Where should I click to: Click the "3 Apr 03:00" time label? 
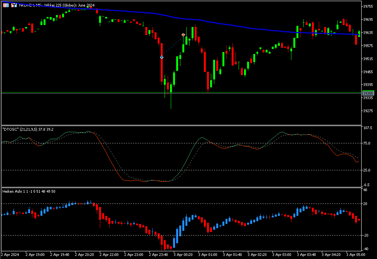(x=282, y=254)
